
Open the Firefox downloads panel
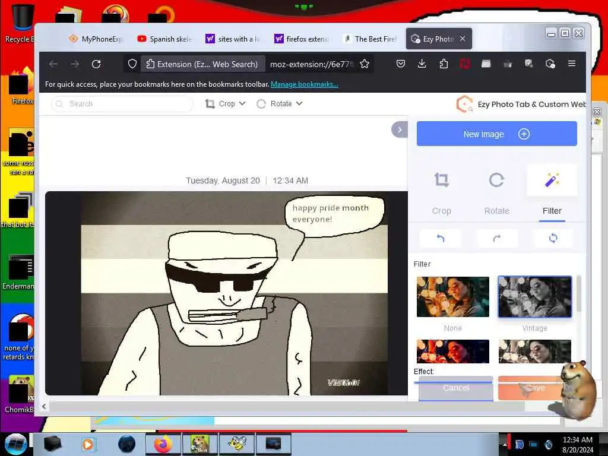(x=422, y=64)
